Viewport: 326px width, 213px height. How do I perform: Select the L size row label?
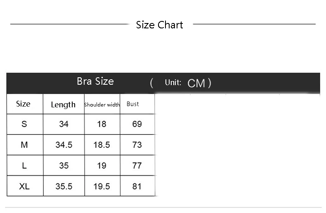[x=25, y=165]
